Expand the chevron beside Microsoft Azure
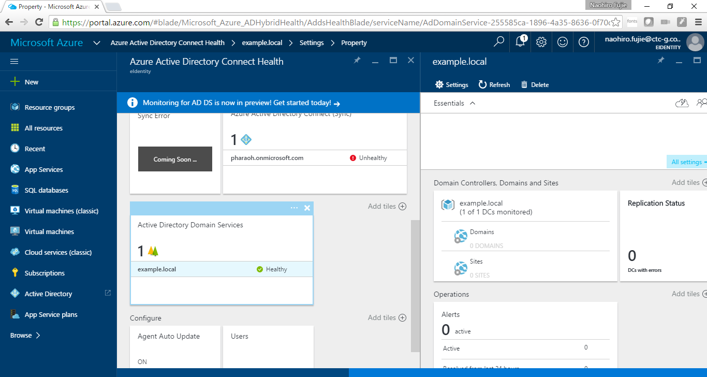 pos(97,43)
